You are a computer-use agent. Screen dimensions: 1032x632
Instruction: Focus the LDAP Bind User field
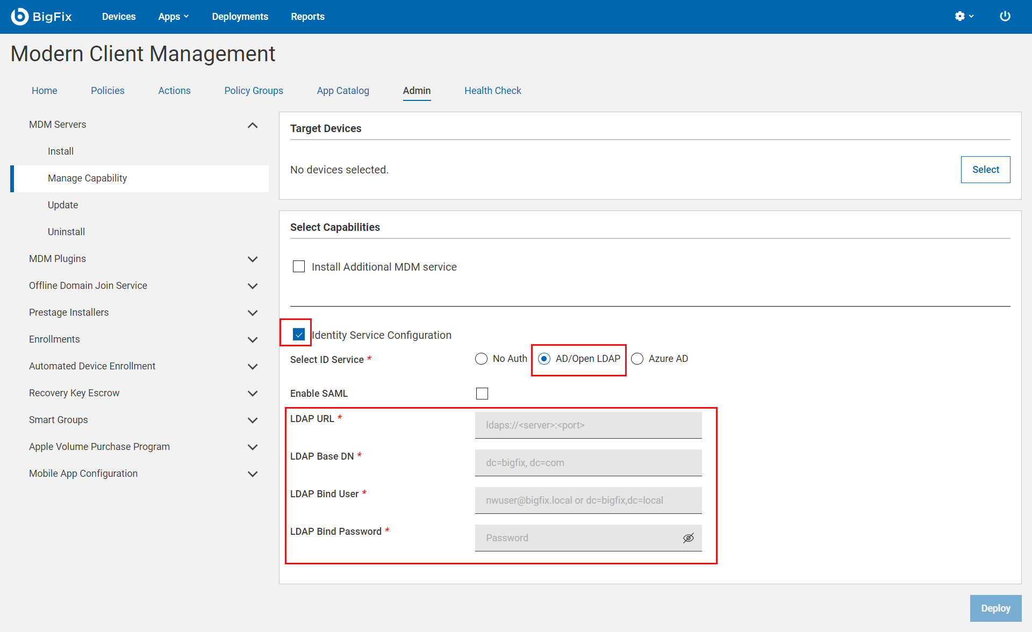(x=588, y=500)
